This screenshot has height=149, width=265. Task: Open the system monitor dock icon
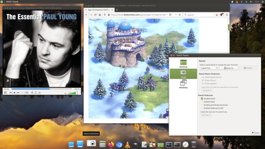(169, 144)
